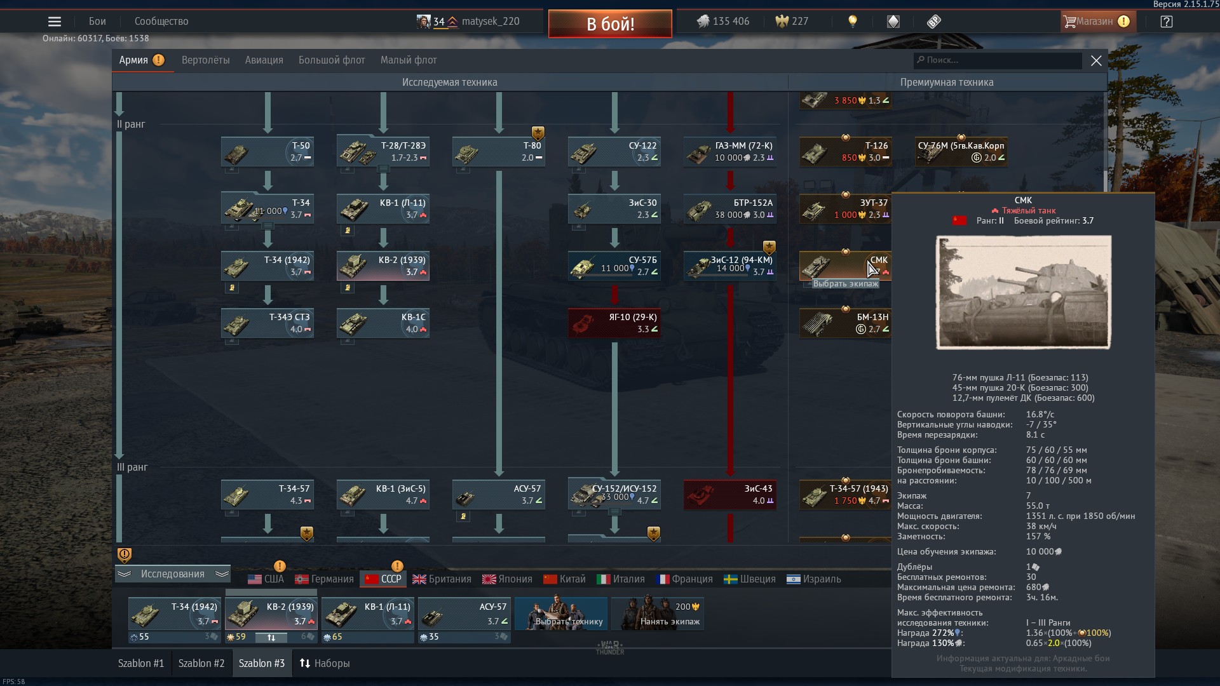The width and height of the screenshot is (1220, 686).
Task: Select the Германия nation tab
Action: [x=324, y=579]
